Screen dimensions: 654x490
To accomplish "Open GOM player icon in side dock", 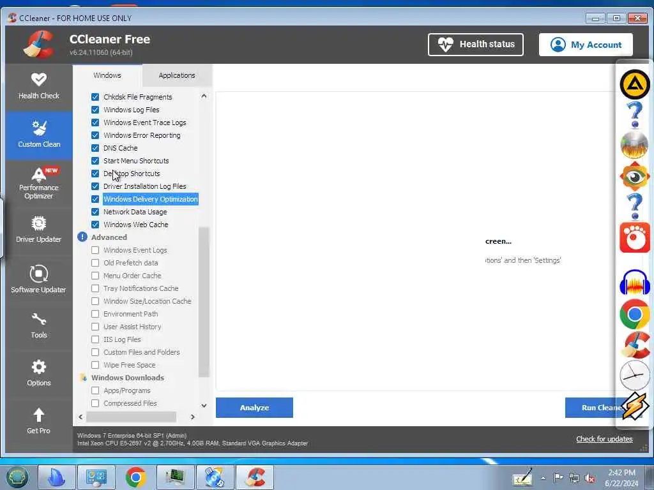I will click(634, 237).
